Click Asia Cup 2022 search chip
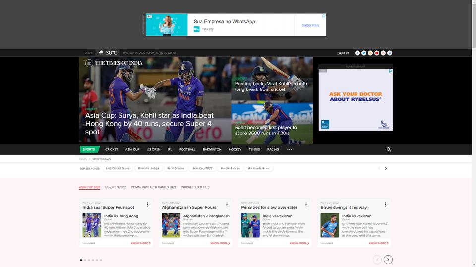The width and height of the screenshot is (476, 267). 202,168
